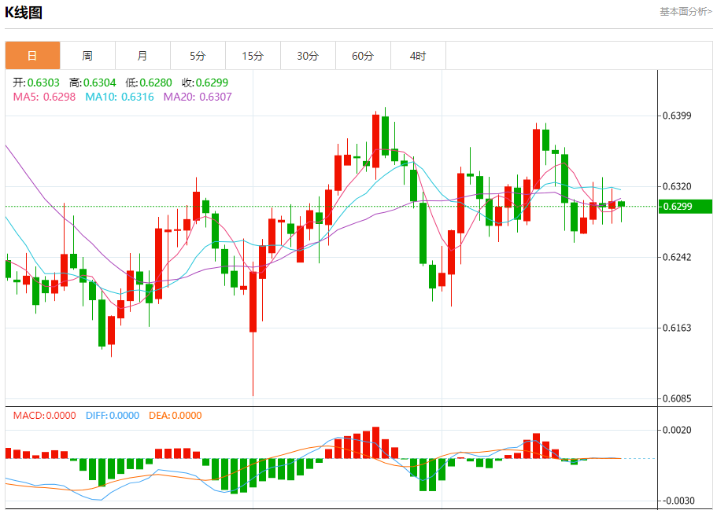
Task: Click the 0.6163 price axis label
Action: coord(677,328)
